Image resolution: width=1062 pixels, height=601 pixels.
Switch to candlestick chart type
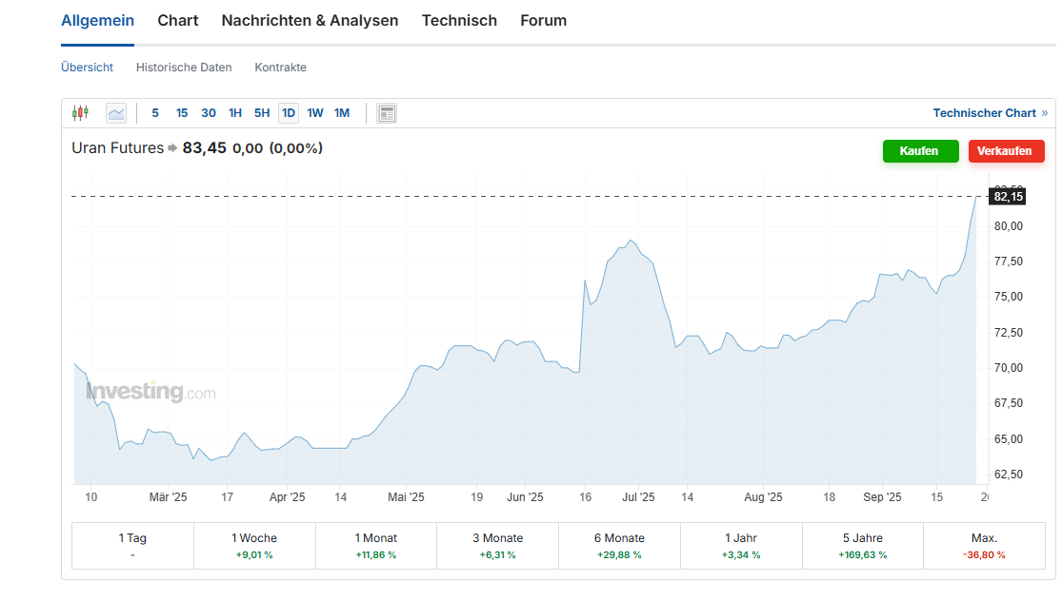81,112
